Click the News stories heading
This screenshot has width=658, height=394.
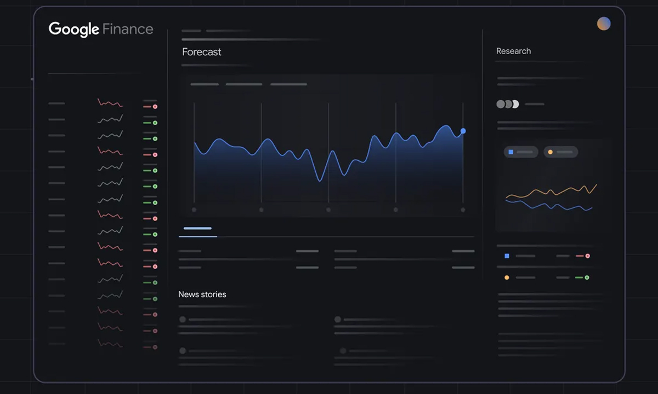click(x=202, y=294)
